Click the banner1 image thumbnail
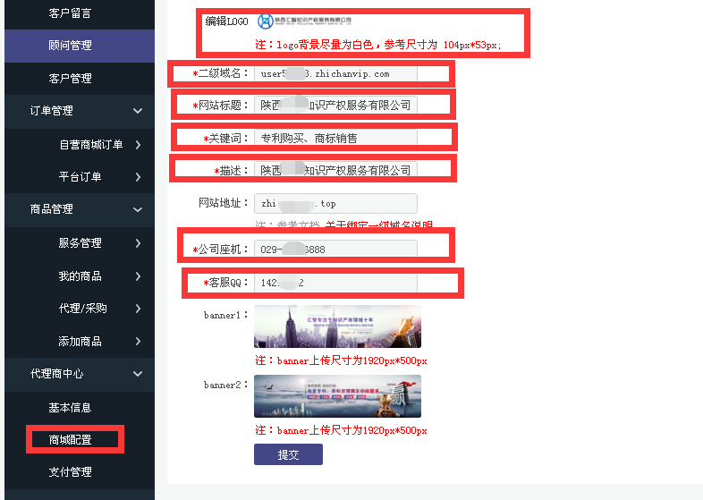Screen dimensions: 703x500 pos(337,326)
